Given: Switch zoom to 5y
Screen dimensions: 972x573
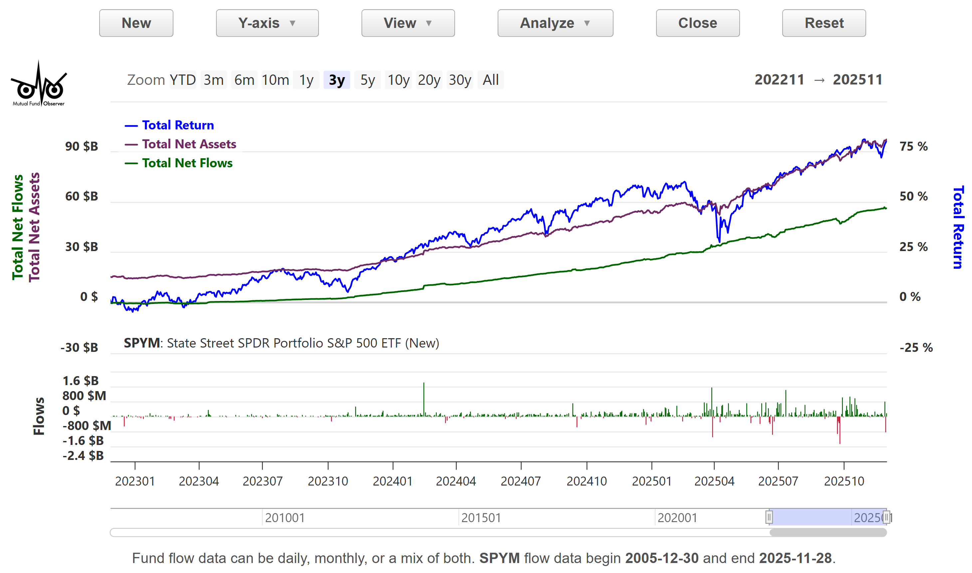Looking at the screenshot, I should 367,80.
